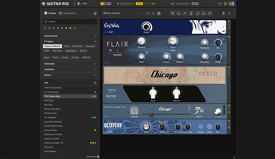275x159 pixels.
Task: Open the tuner tool
Action: pyautogui.click(x=185, y=13)
